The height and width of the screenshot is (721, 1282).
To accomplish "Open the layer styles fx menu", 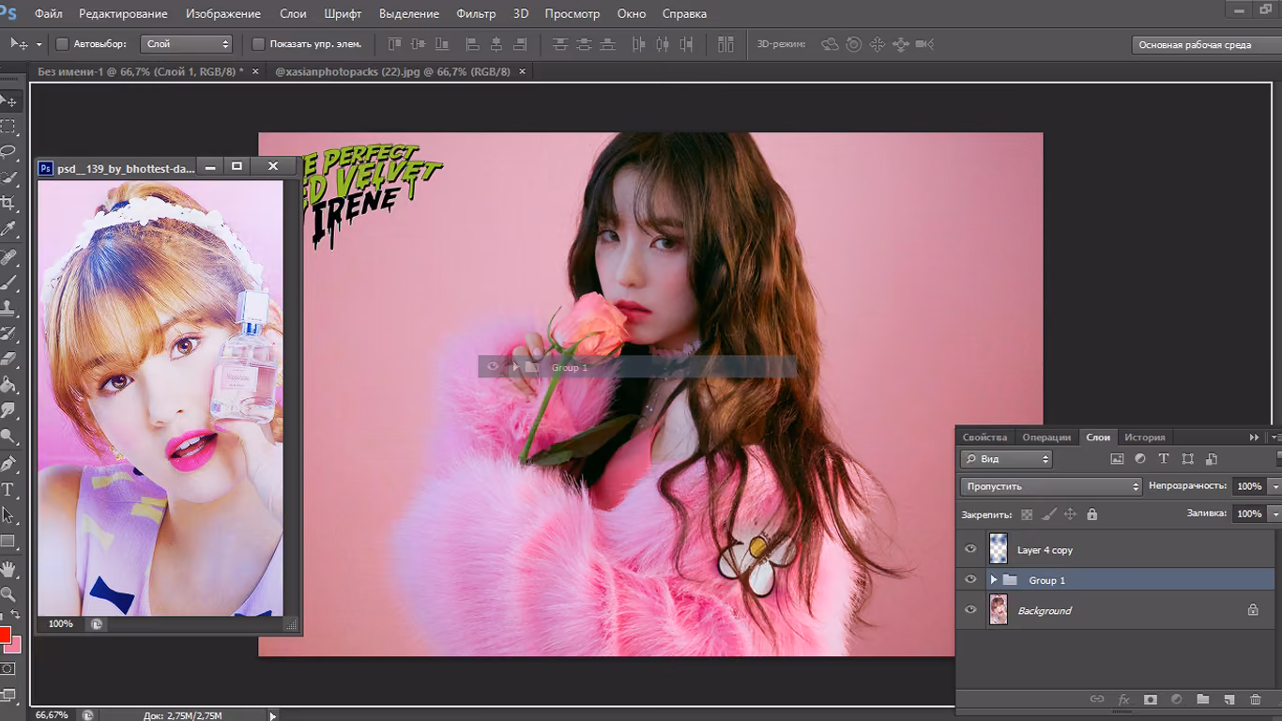I will (1123, 699).
